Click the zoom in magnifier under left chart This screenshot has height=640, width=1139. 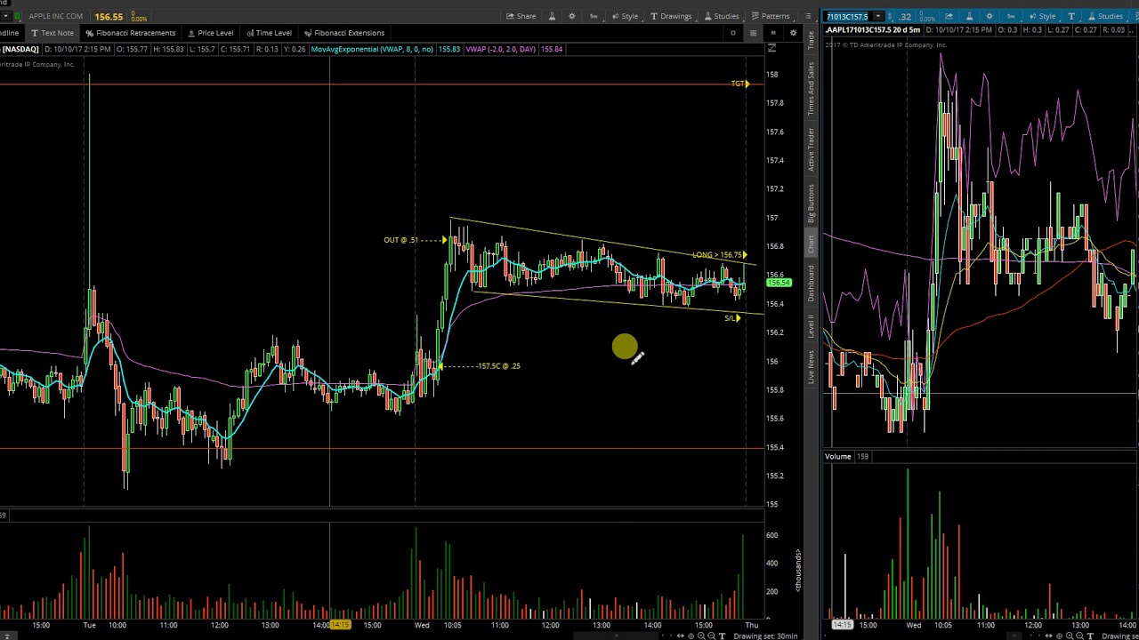[x=701, y=636]
